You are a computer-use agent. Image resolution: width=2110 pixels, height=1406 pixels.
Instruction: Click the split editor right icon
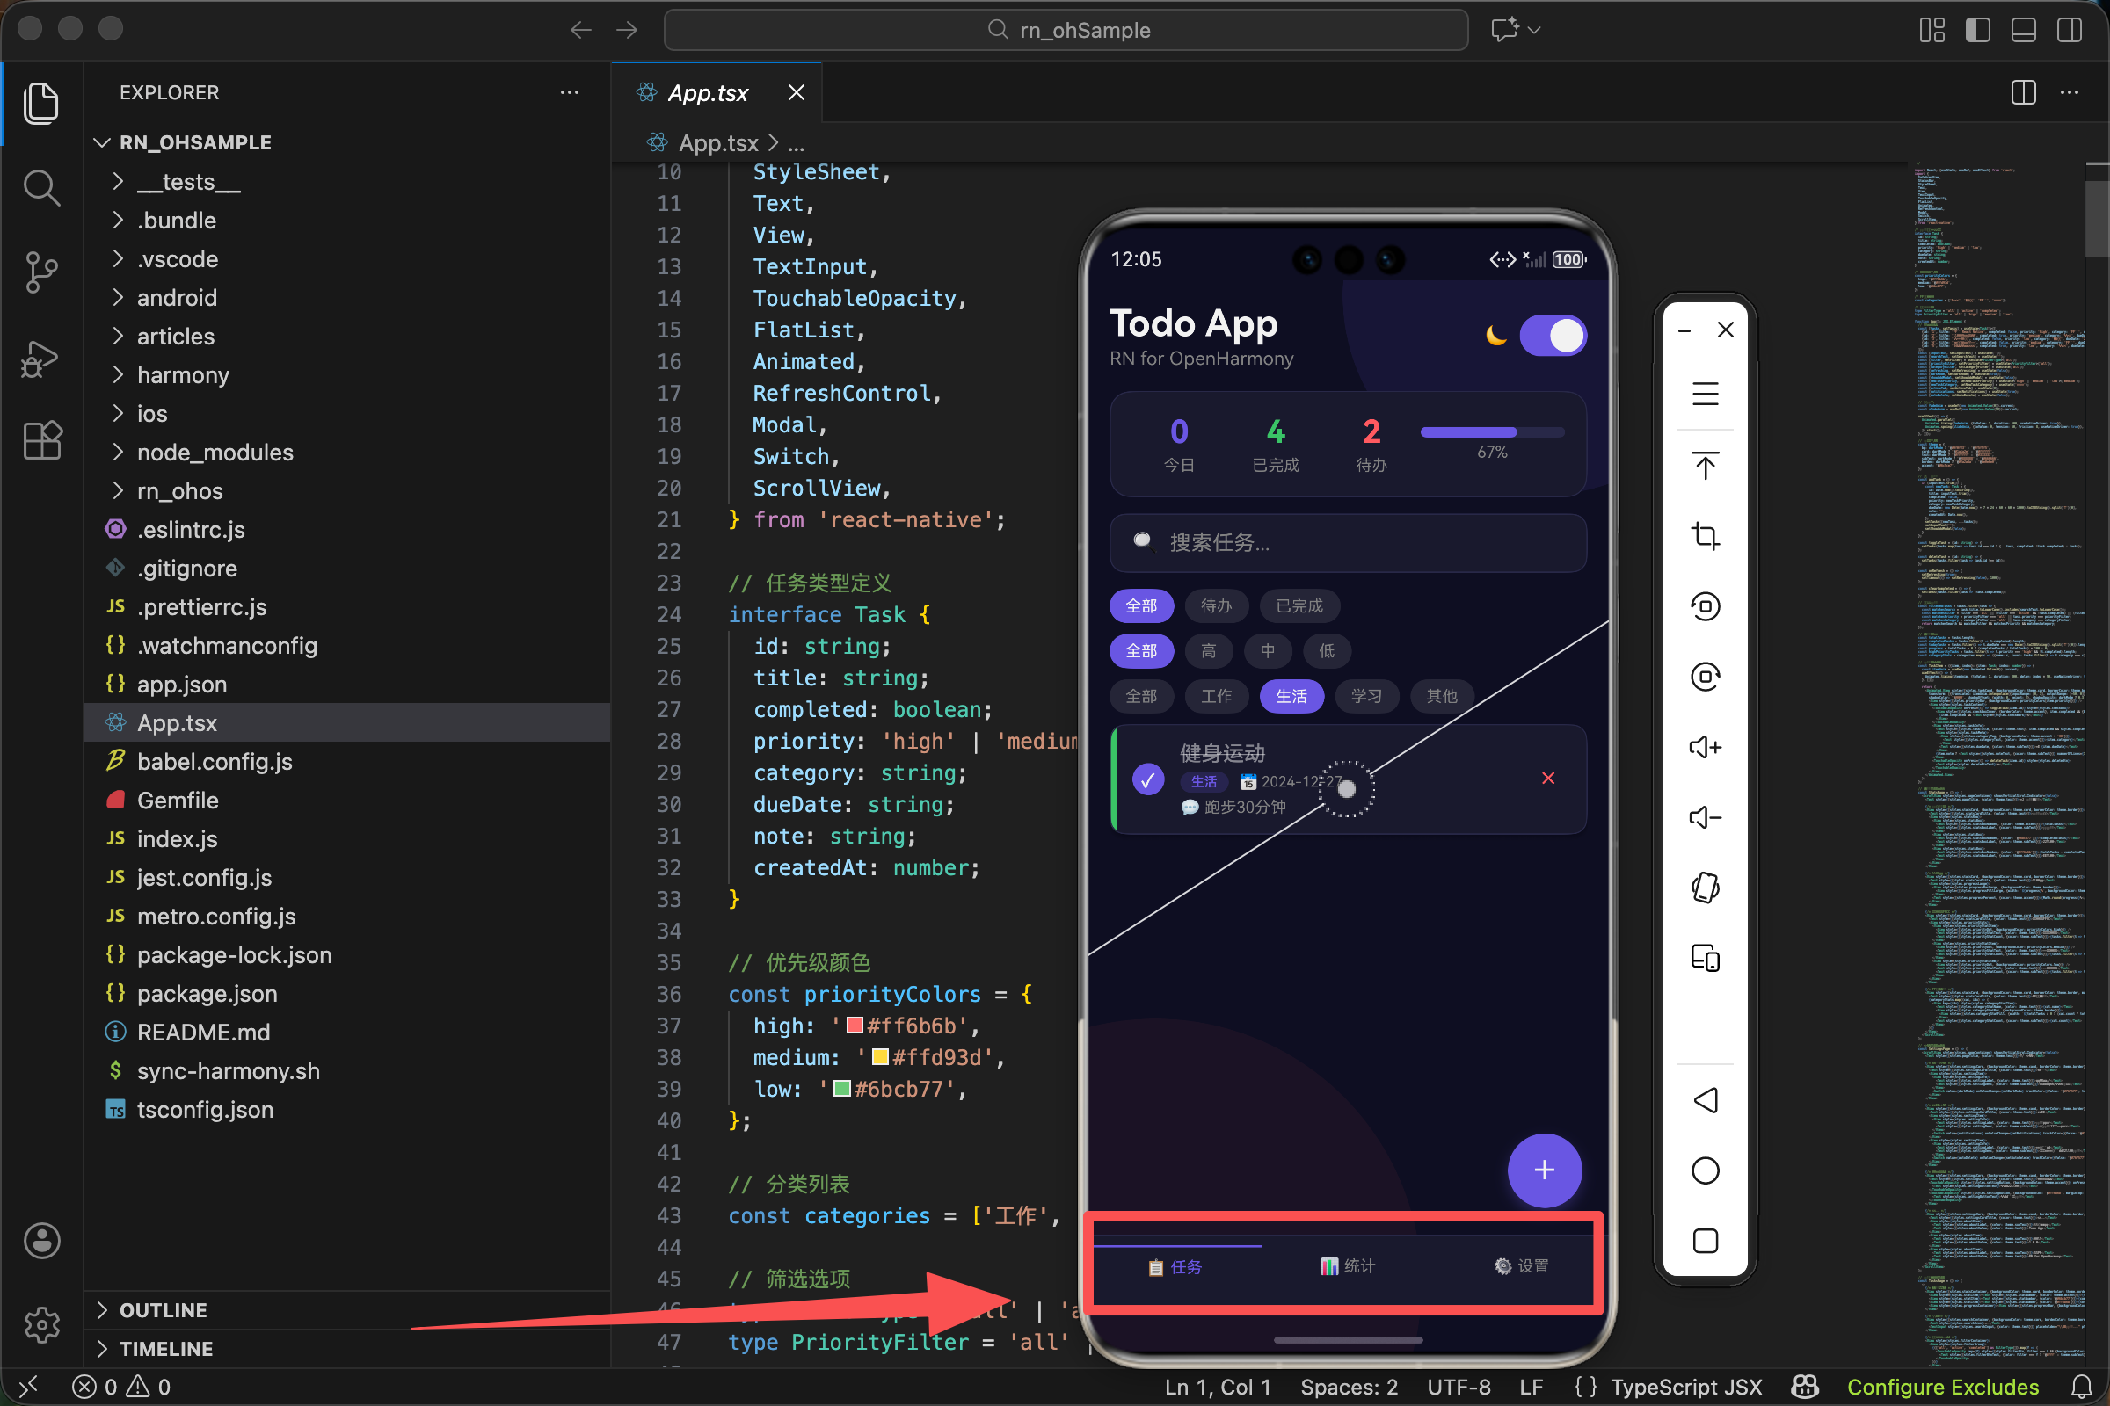(2023, 92)
